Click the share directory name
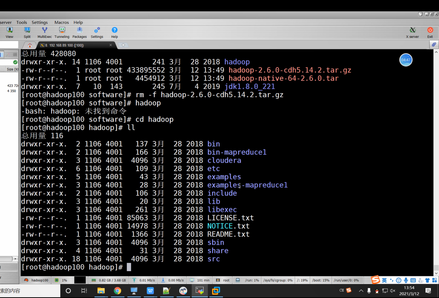Screen dimensions: 439x298 218,251
